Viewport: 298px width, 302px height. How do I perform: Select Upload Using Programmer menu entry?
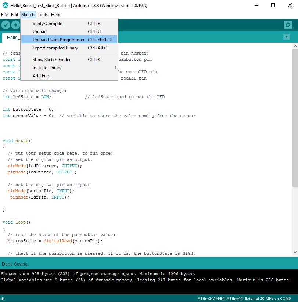69,40
